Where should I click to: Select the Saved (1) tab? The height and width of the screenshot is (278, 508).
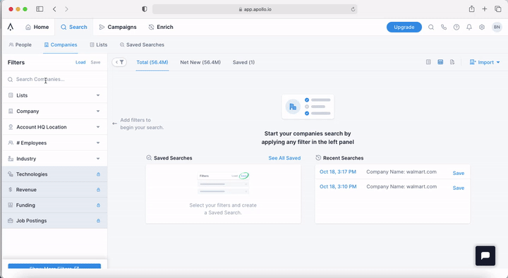[243, 62]
